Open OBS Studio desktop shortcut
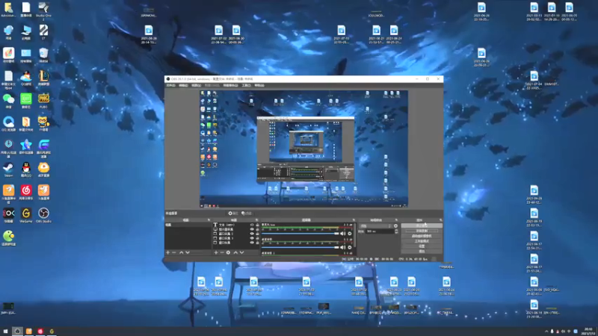This screenshot has width=598, height=336. point(43,215)
